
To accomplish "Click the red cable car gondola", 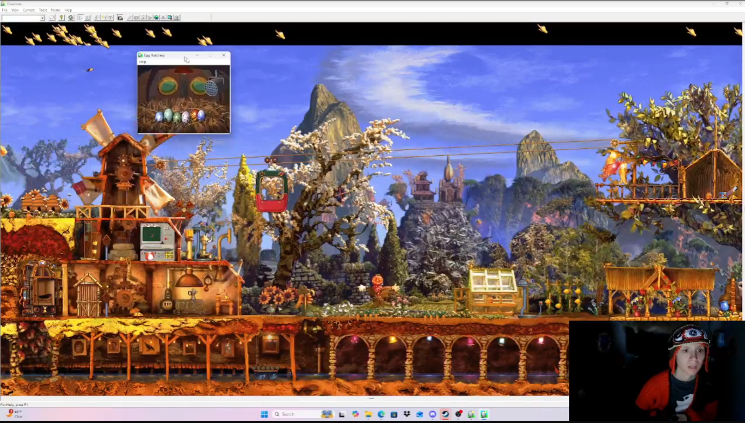I will click(x=272, y=190).
